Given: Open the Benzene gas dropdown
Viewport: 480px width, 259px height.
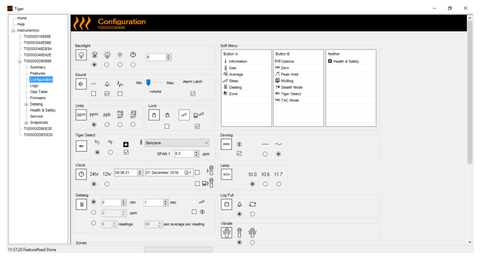Looking at the screenshot, I should point(177,143).
